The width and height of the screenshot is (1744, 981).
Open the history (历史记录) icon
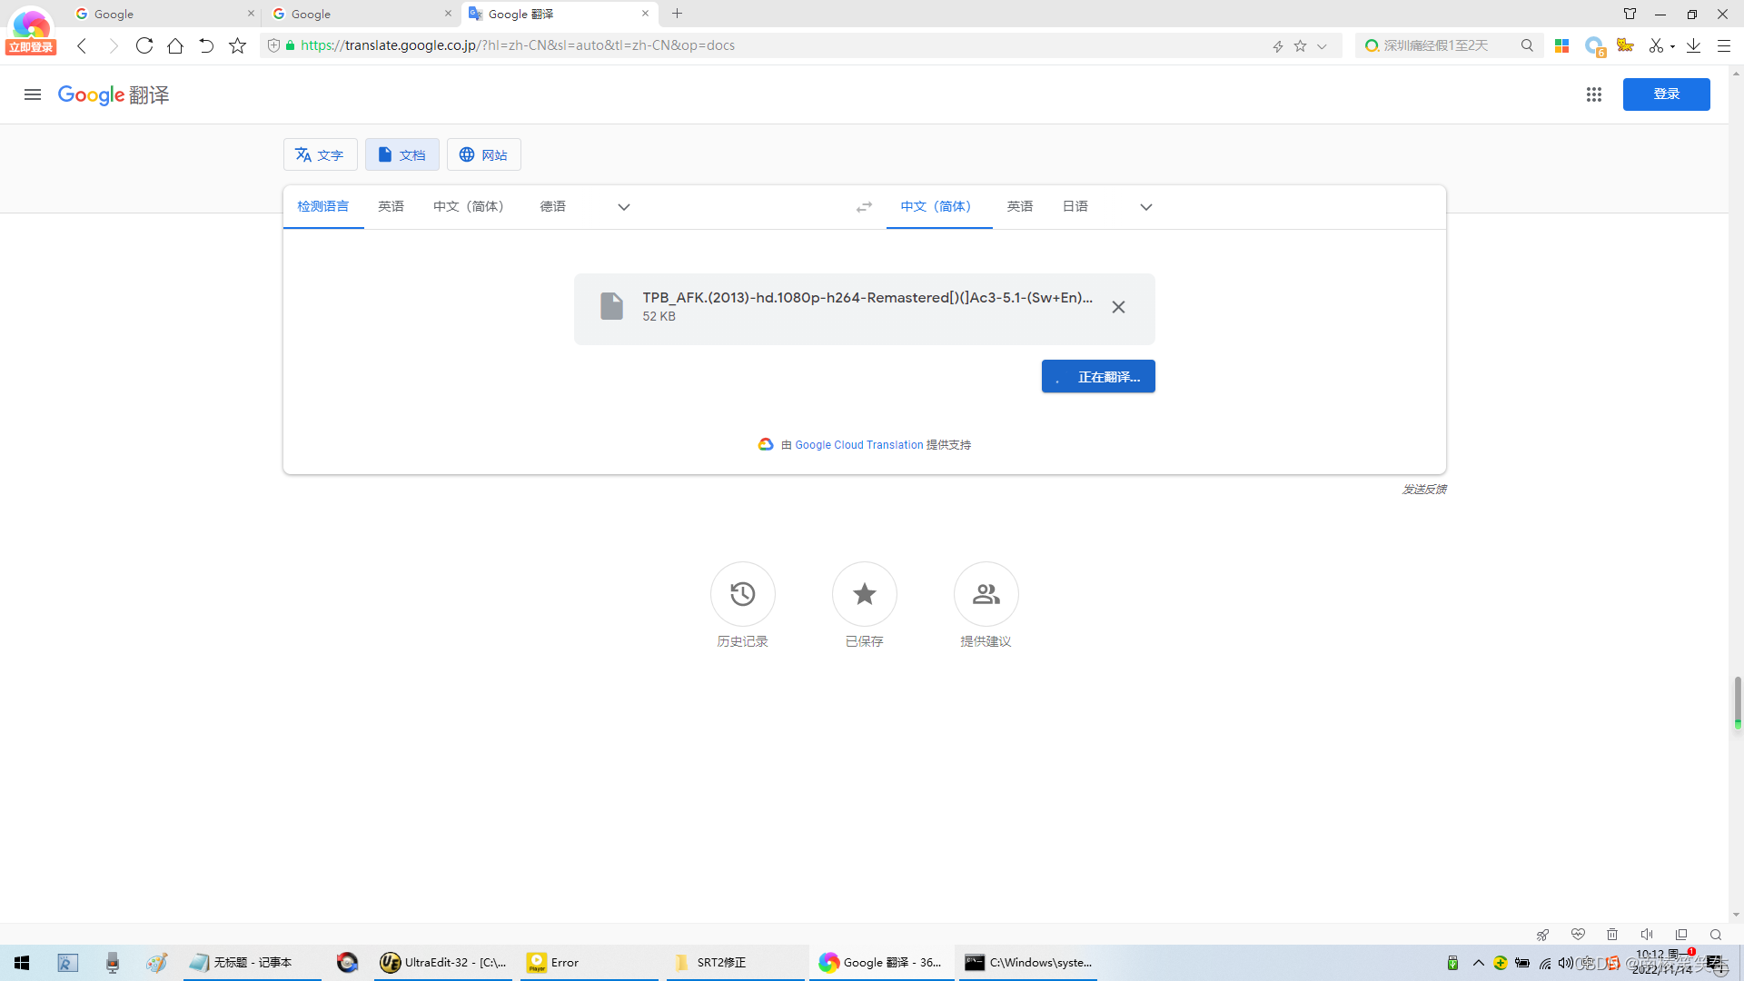pos(742,594)
